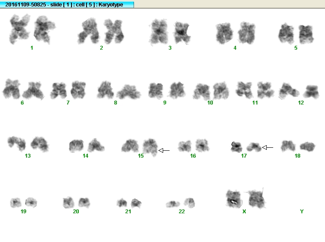The width and height of the screenshot is (325, 242).
Task: Select chromosome label 22
Action: click(x=182, y=212)
